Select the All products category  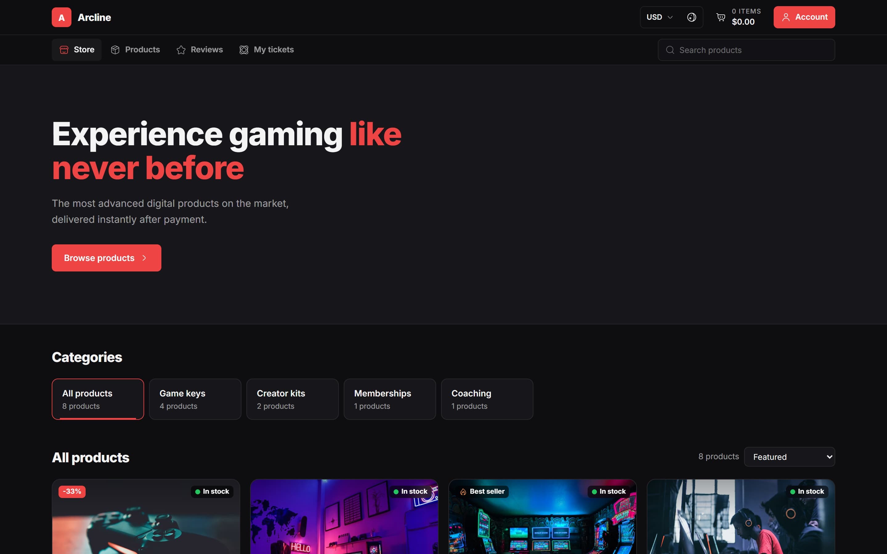click(x=98, y=399)
